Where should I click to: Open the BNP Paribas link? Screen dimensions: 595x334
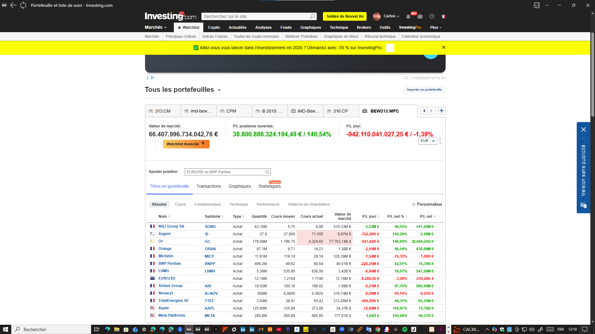(x=170, y=263)
